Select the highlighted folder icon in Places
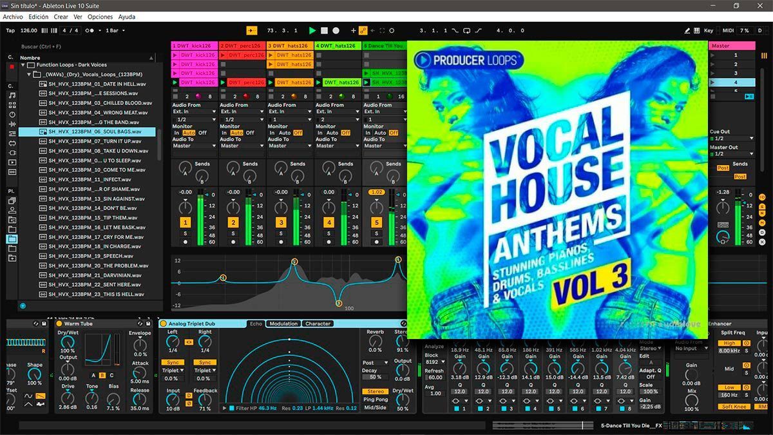 tap(12, 239)
